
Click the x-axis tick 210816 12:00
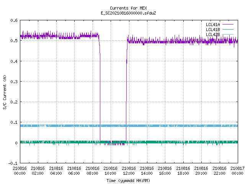[x=129, y=171]
